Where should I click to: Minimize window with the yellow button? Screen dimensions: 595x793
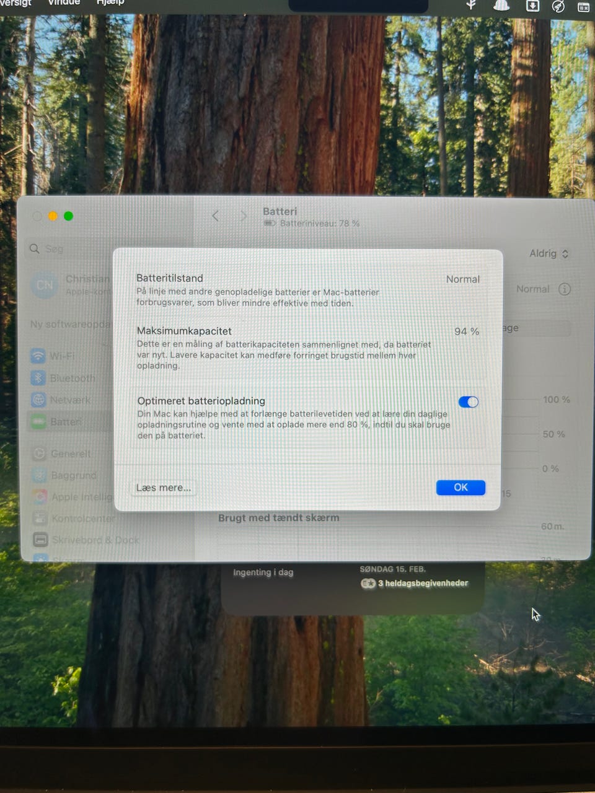[x=53, y=216]
